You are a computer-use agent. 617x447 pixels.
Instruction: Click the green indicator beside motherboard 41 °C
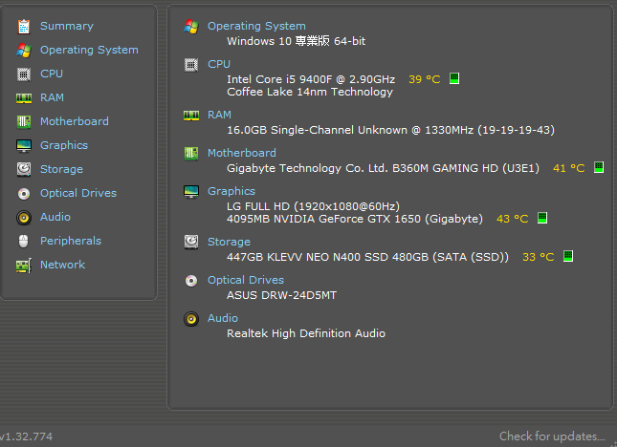[x=599, y=167]
